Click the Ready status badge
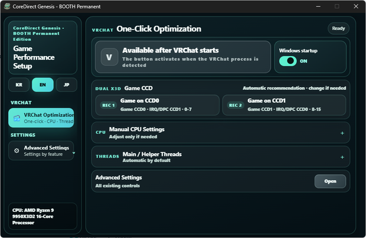 click(338, 28)
